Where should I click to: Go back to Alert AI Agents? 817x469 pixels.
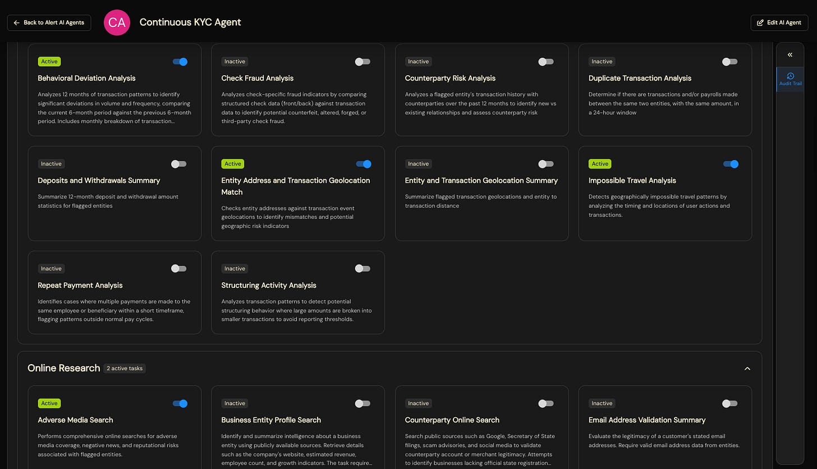point(49,22)
